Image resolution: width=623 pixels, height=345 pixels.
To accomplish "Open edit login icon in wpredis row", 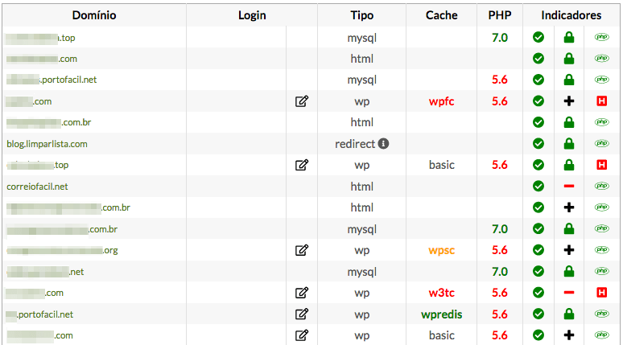I will pos(302,314).
